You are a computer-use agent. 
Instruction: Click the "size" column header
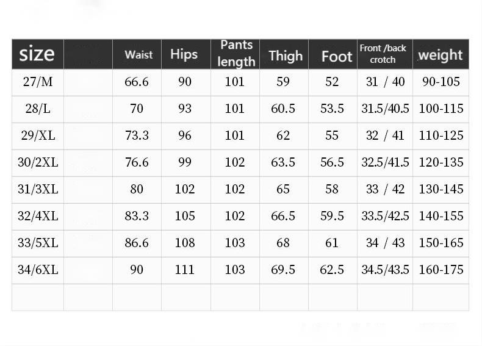(37, 54)
